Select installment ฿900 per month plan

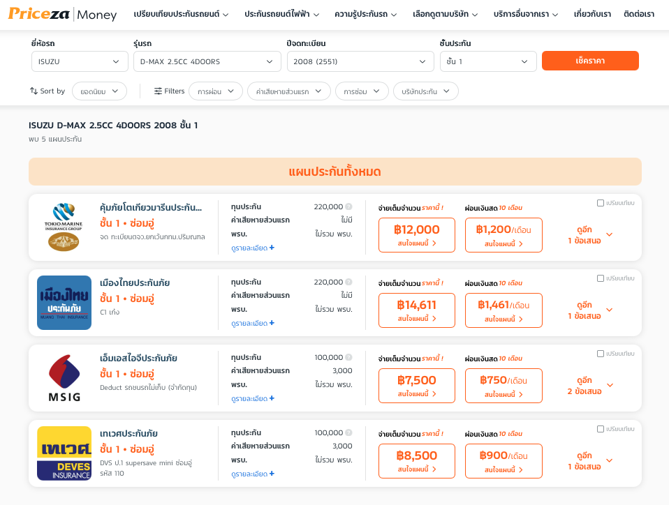coord(503,461)
